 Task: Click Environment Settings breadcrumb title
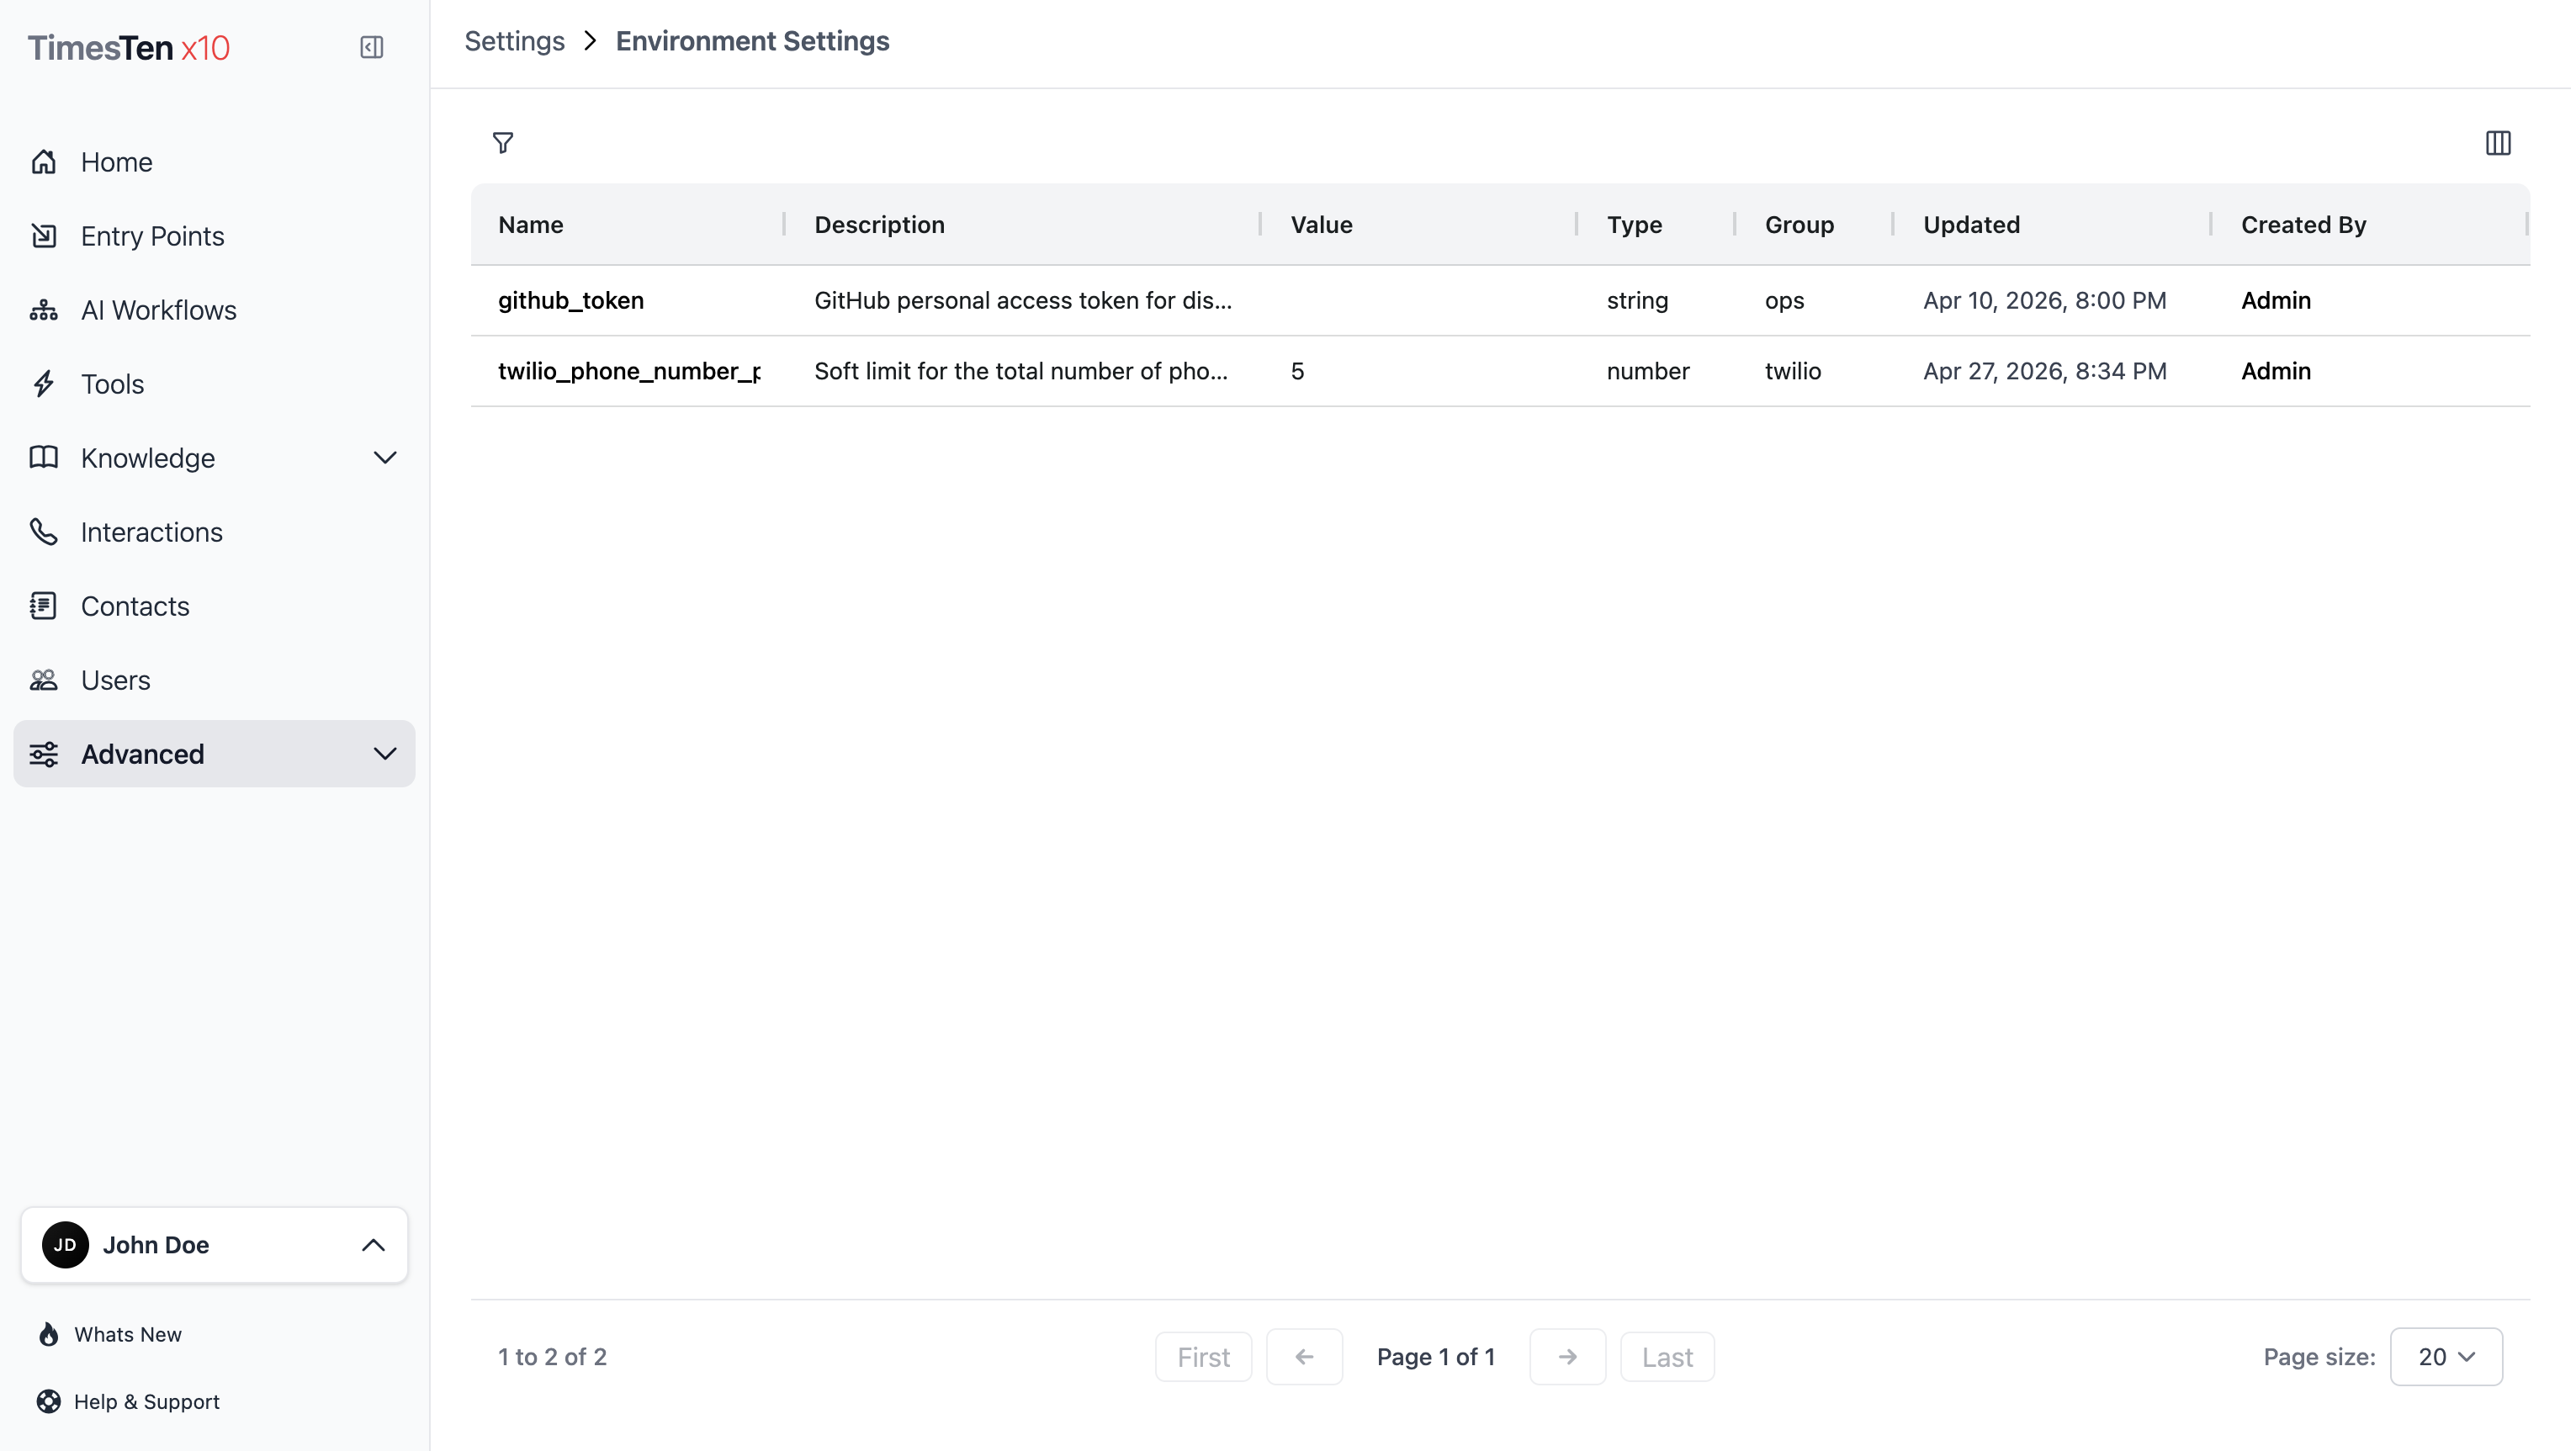tap(752, 41)
